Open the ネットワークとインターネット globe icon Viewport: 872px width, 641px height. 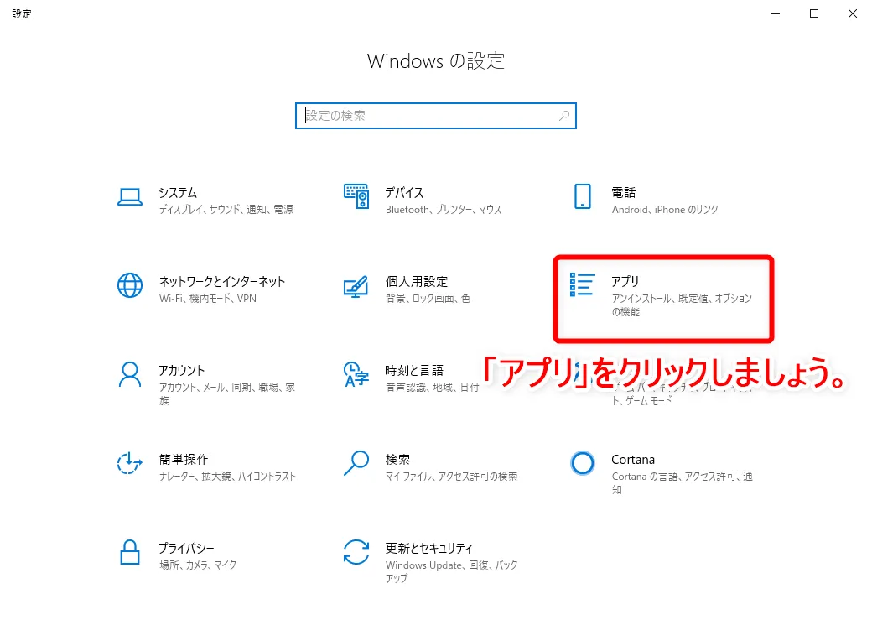[130, 285]
